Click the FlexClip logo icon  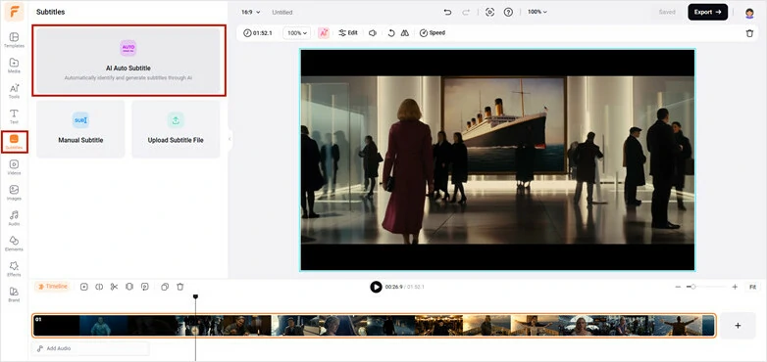point(14,12)
